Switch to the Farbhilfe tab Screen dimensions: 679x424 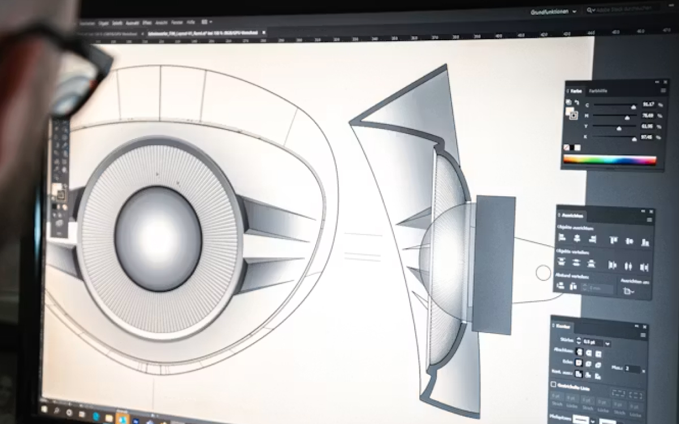[x=598, y=91]
